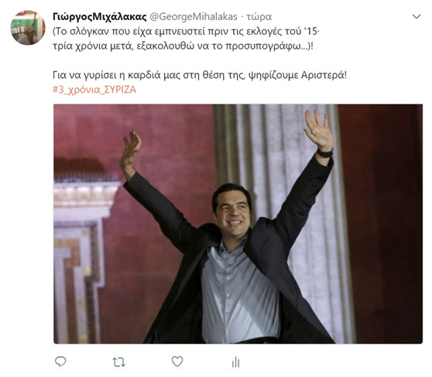Click the reply speech bubble icon
This screenshot has width=432, height=377.
pos(60,362)
